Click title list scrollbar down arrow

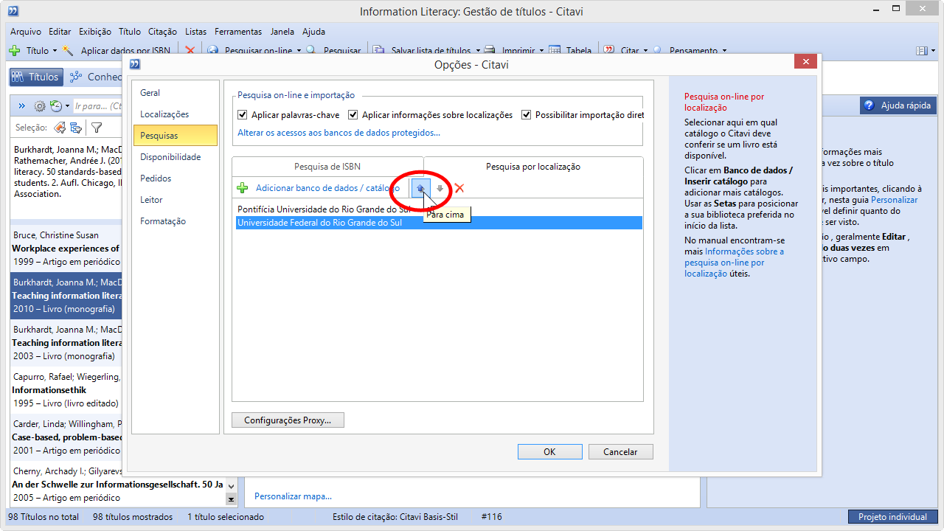tap(231, 486)
